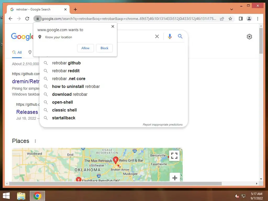Image resolution: width=268 pixels, height=201 pixels.
Task: Choose suggestion "startallback"
Action: 114,118
